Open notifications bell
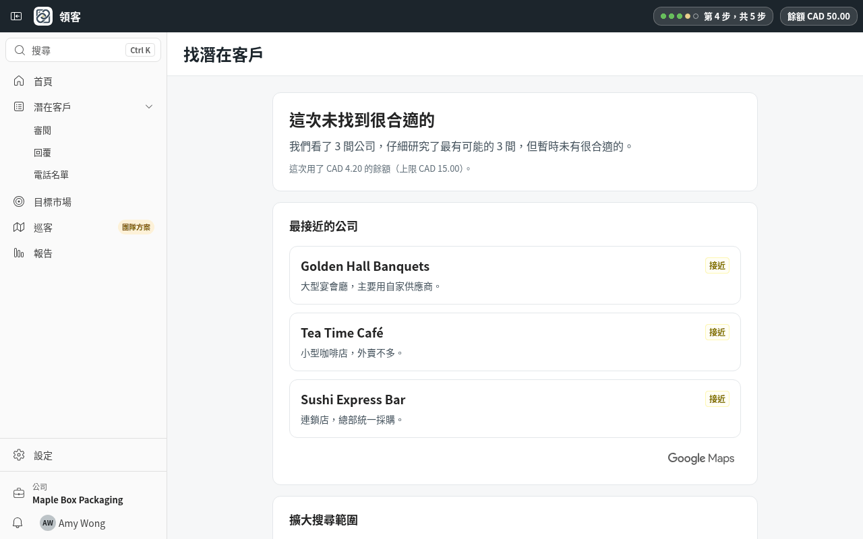Screen dimensions: 863x539 pos(18,523)
